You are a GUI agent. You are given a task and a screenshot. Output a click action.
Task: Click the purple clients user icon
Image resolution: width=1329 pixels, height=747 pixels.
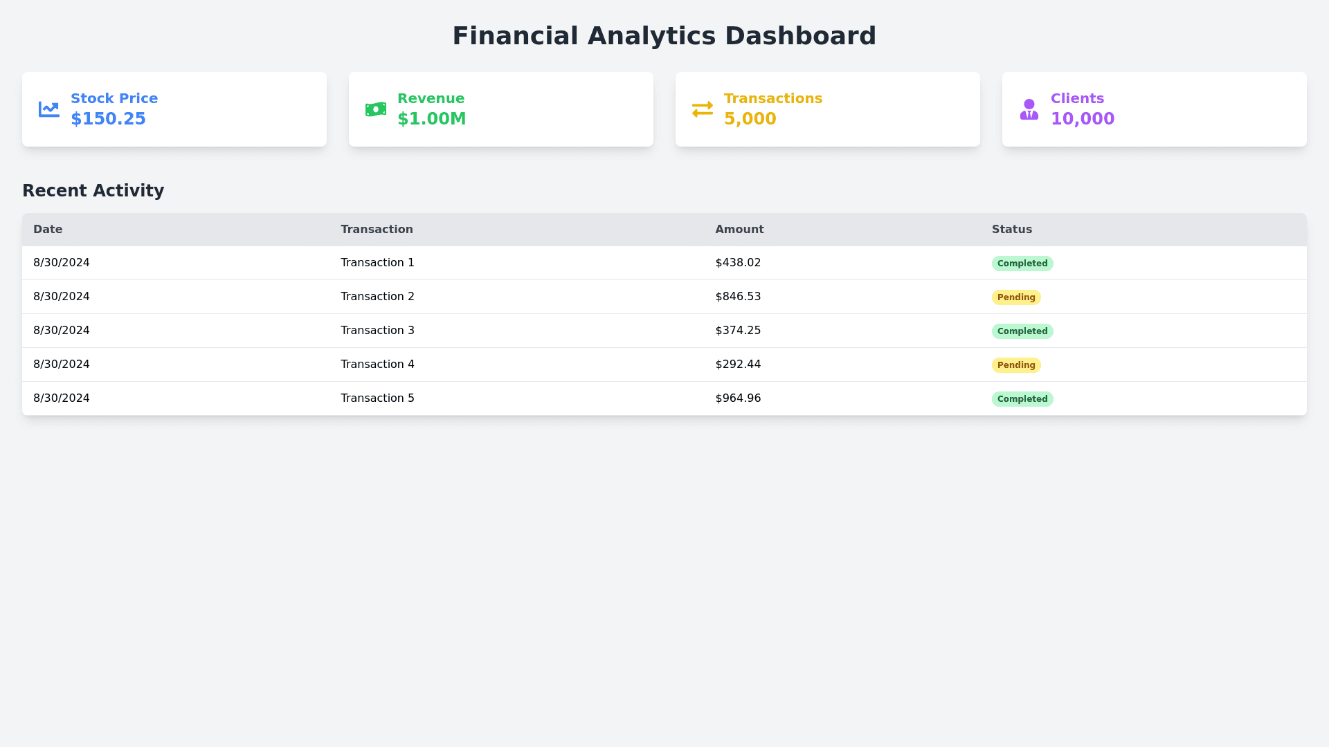click(x=1029, y=109)
